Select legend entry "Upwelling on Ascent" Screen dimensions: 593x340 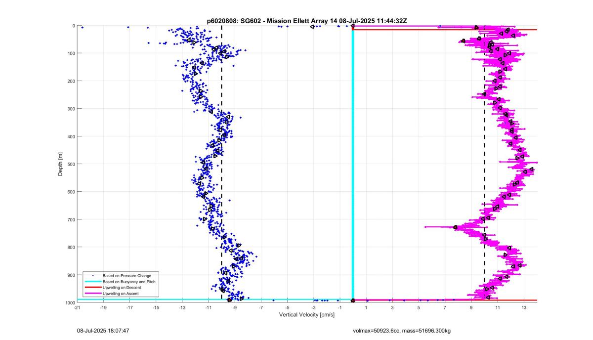121,294
